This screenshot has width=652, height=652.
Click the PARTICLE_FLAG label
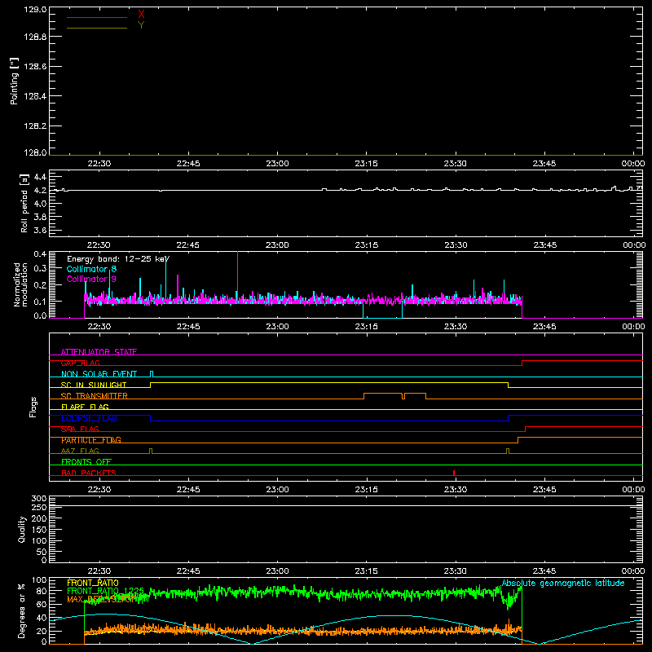(x=91, y=440)
